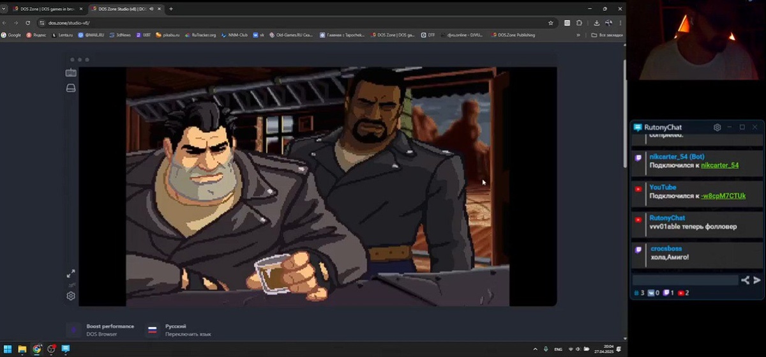Screen dimensions: 766x357
Task: Expand the All bookmarks folder
Action: [x=607, y=35]
